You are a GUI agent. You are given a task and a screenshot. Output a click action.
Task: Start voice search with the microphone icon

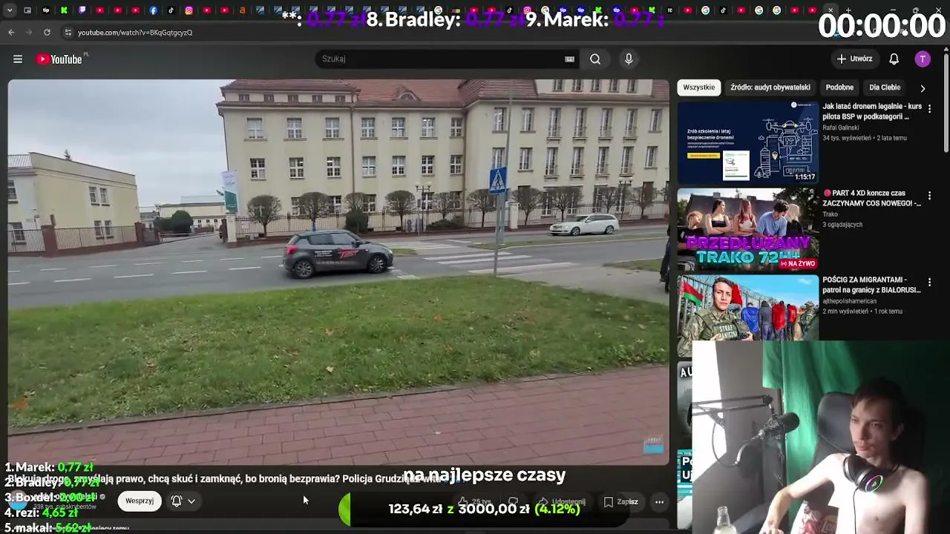click(629, 59)
